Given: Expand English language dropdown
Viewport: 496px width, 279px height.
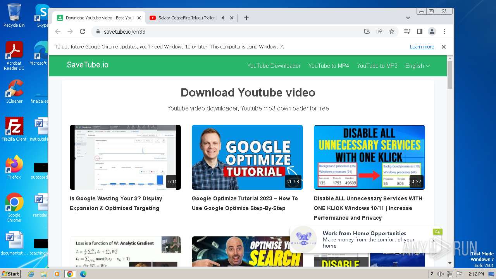Looking at the screenshot, I should 417,66.
